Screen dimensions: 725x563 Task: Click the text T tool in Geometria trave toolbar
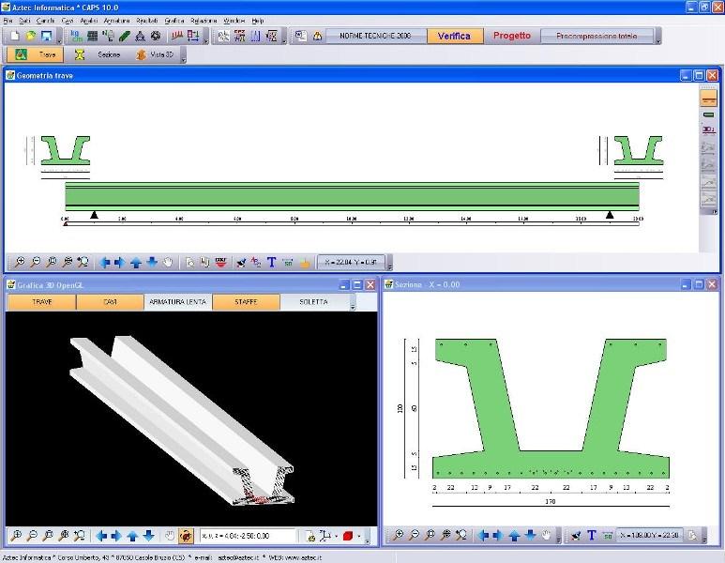coord(272,263)
